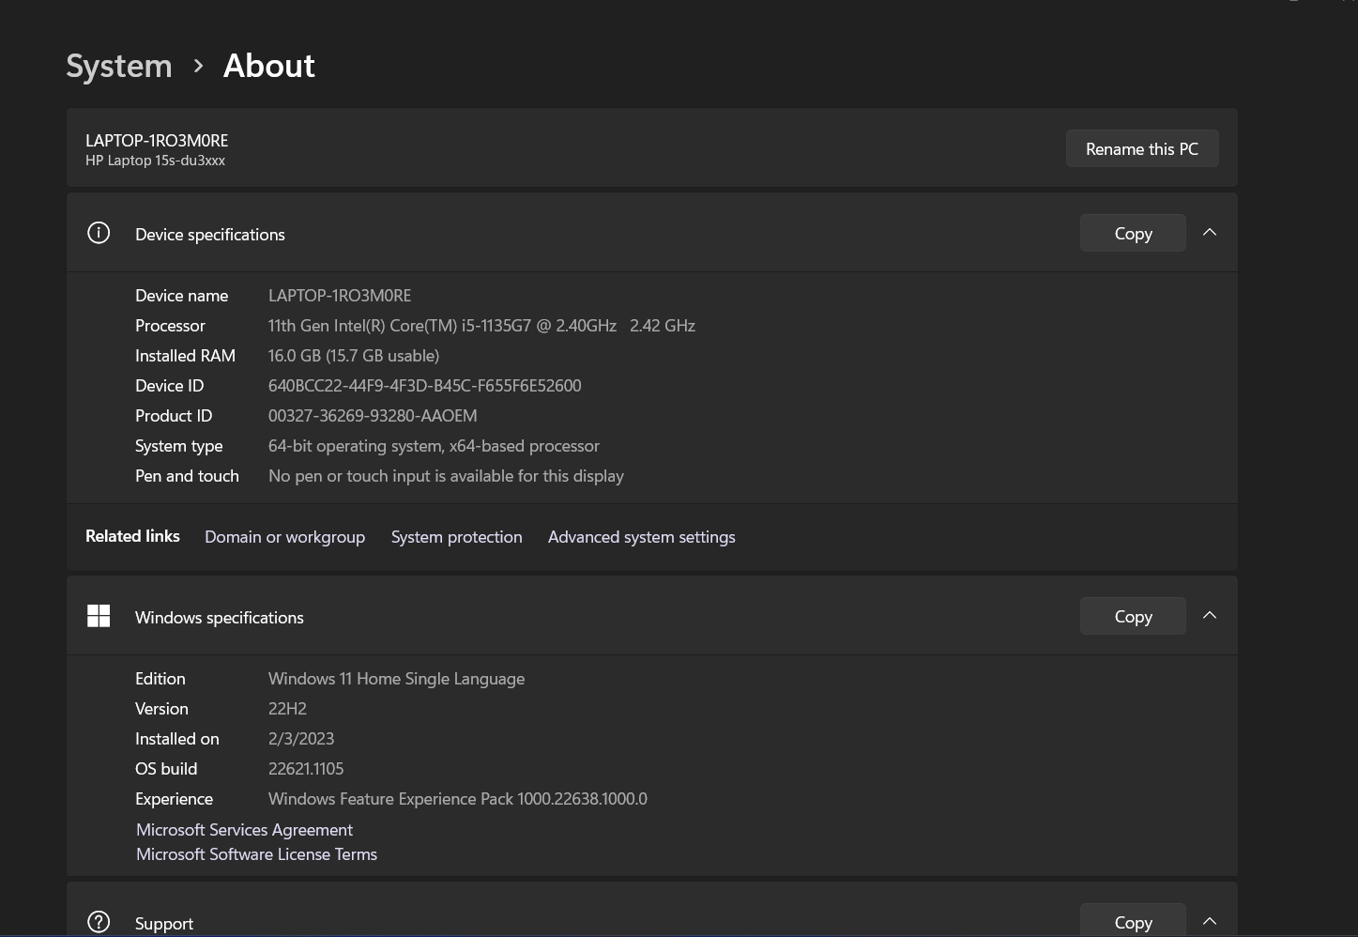This screenshot has height=937, width=1358.
Task: Copy the Windows specifications details
Action: click(x=1132, y=616)
